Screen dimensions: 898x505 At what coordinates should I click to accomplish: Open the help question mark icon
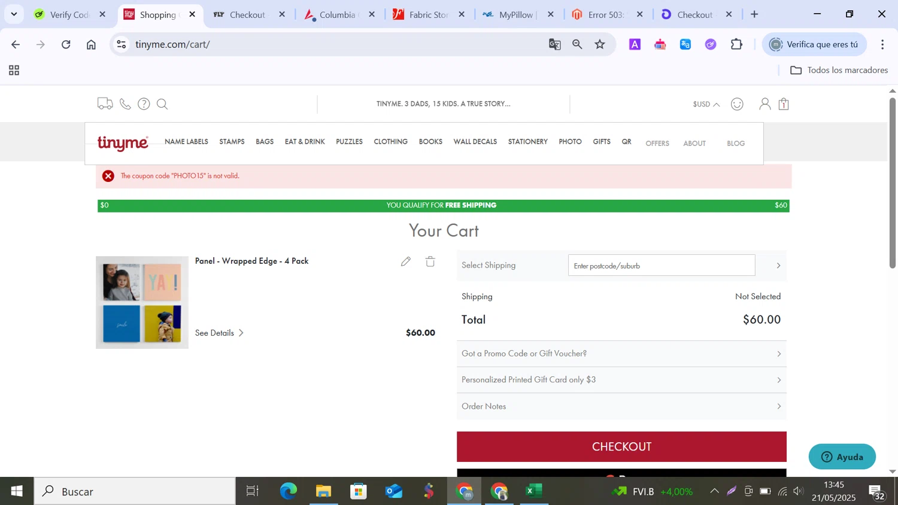pyautogui.click(x=144, y=104)
